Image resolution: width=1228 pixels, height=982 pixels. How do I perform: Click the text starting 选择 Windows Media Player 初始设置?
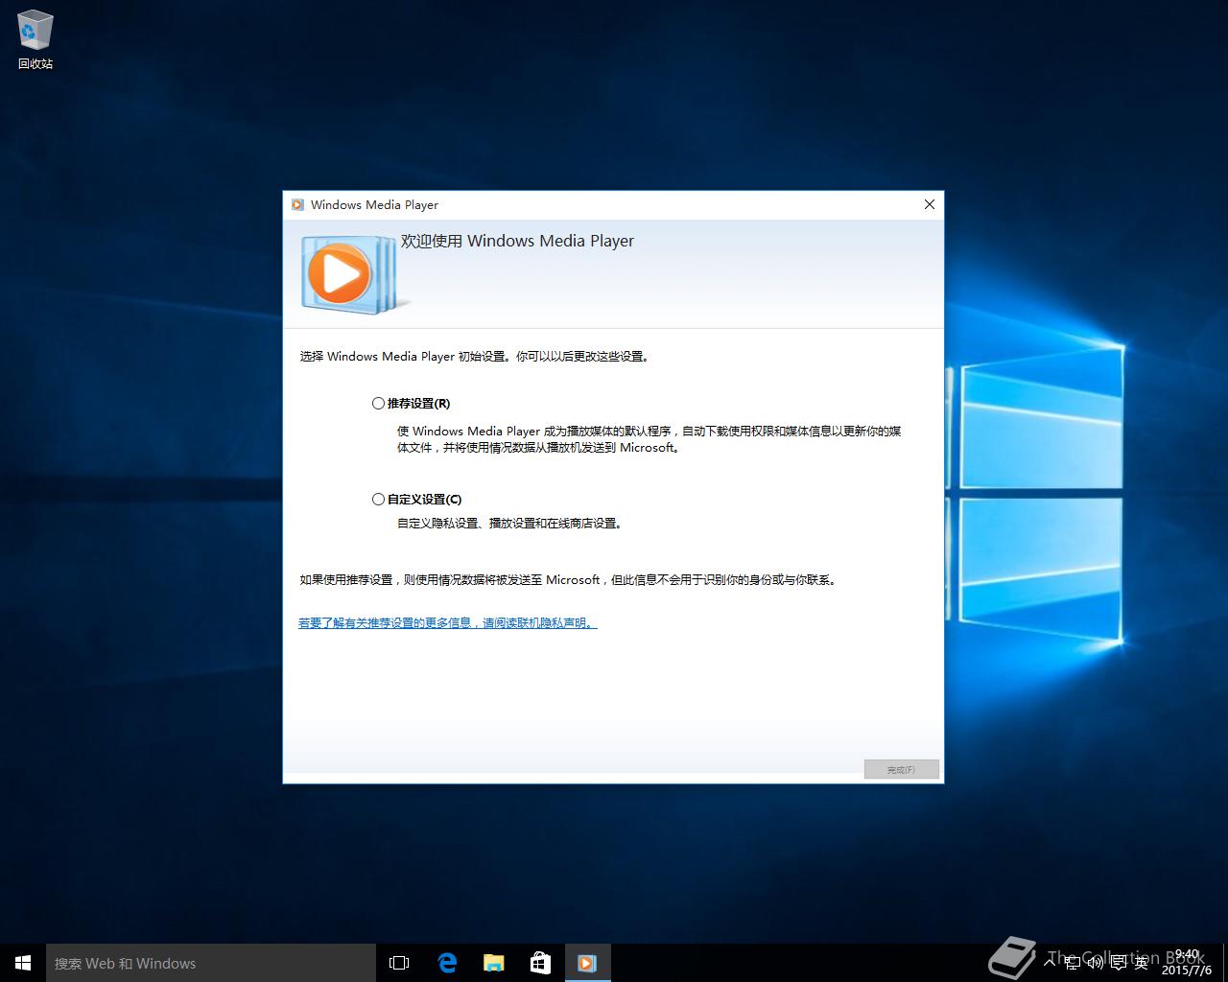pos(475,357)
